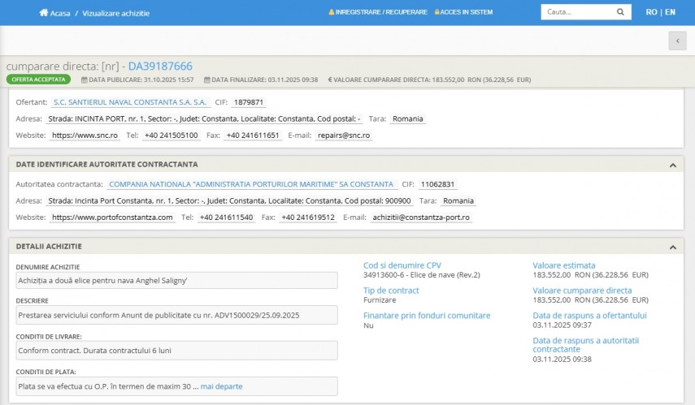Expand payment terms with mai departe
Image resolution: width=695 pixels, height=405 pixels.
pos(221,386)
